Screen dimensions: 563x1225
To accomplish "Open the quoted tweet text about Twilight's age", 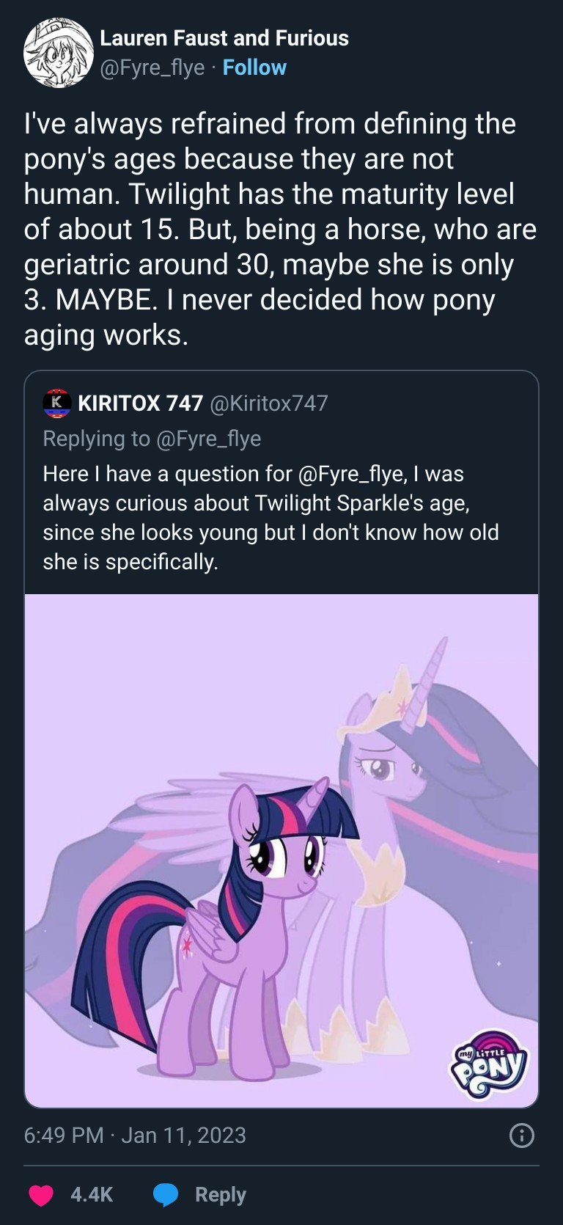I will click(x=271, y=518).
